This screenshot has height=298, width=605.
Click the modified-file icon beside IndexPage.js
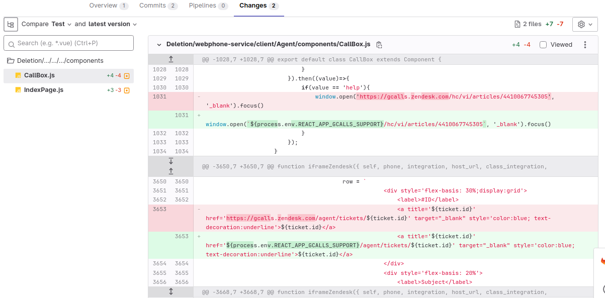pyautogui.click(x=127, y=90)
